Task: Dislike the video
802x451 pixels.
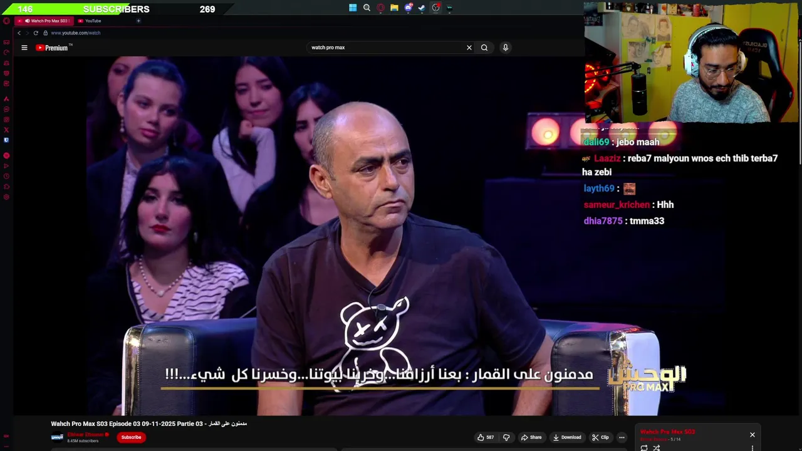Action: click(x=506, y=437)
